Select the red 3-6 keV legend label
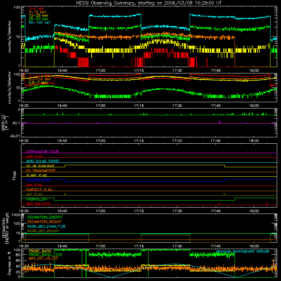281x281 pixels. 37,8
